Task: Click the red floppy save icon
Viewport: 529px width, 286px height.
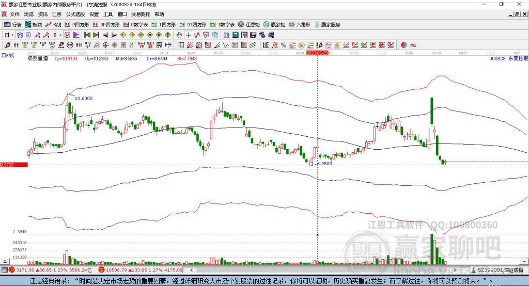Action: coord(253,35)
